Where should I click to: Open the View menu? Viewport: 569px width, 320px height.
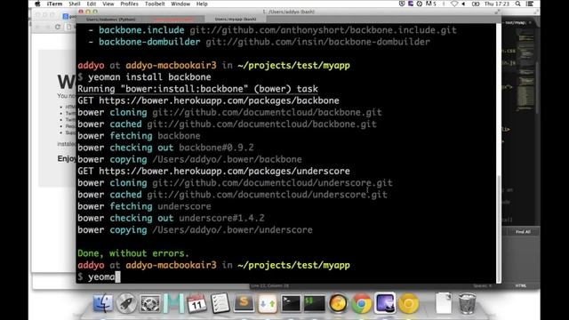click(108, 4)
